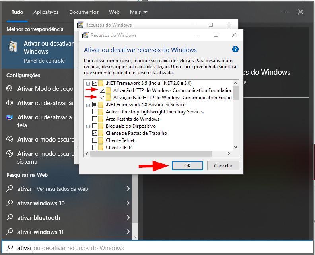Click the palette icon for Ativar o modo escuro sistema
This screenshot has width=315, height=255.
coord(10,153)
